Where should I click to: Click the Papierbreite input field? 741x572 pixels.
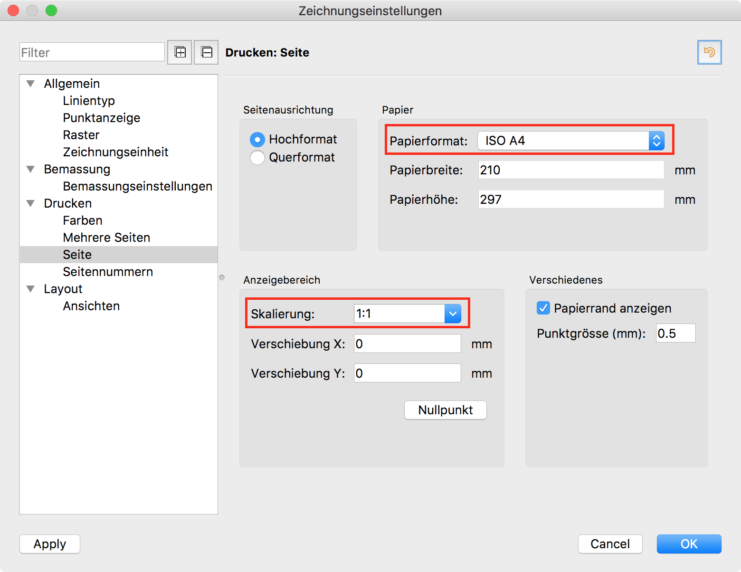pos(570,170)
